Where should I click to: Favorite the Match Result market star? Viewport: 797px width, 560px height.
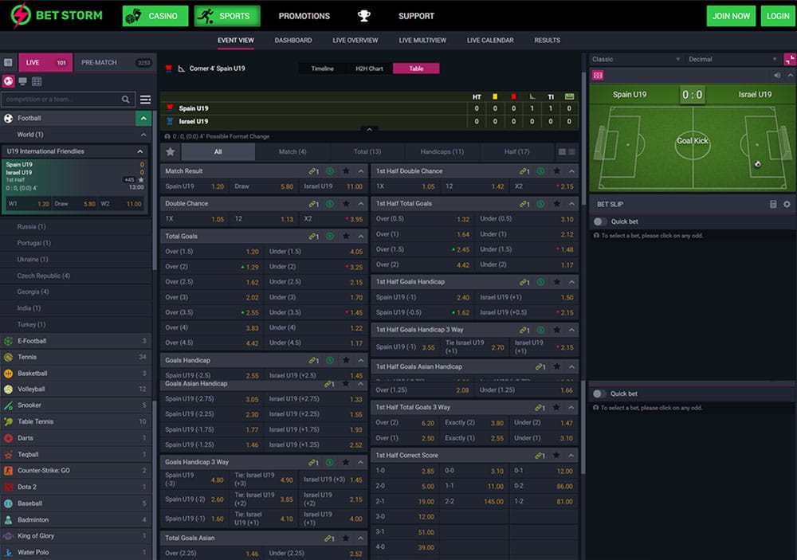point(346,171)
